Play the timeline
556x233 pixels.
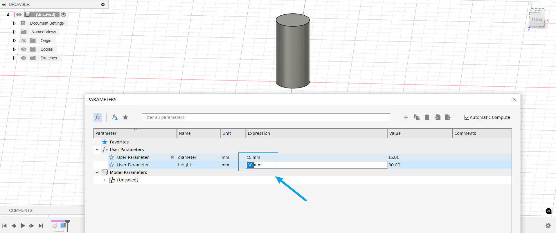tap(23, 226)
